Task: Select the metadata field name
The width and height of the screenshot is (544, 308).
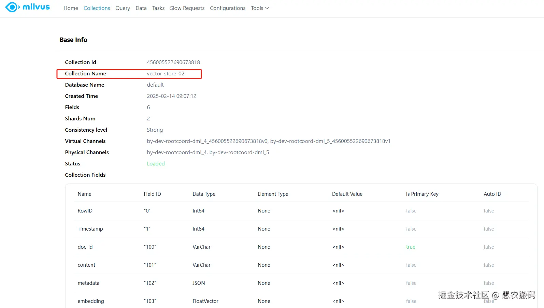Action: pyautogui.click(x=88, y=283)
